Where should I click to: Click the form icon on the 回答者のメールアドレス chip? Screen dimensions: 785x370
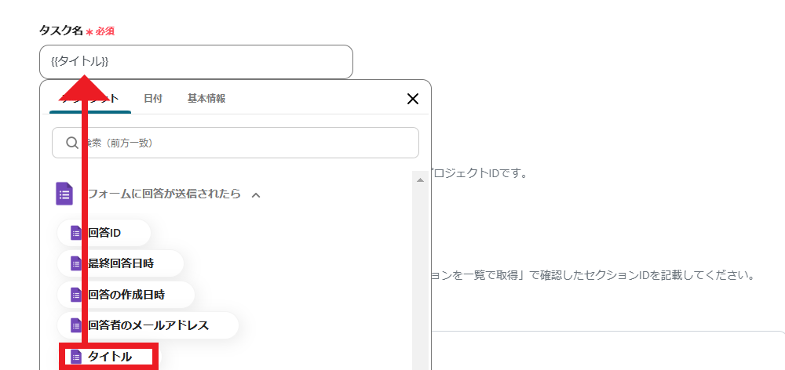pyautogui.click(x=76, y=325)
